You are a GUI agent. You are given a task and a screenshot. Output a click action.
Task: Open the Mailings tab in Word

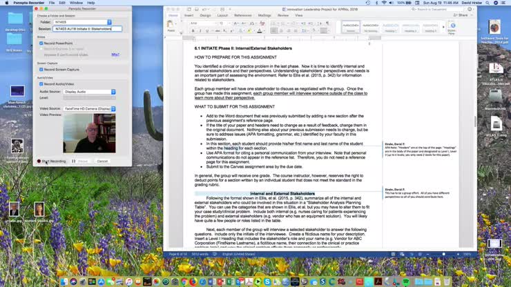pyautogui.click(x=264, y=15)
